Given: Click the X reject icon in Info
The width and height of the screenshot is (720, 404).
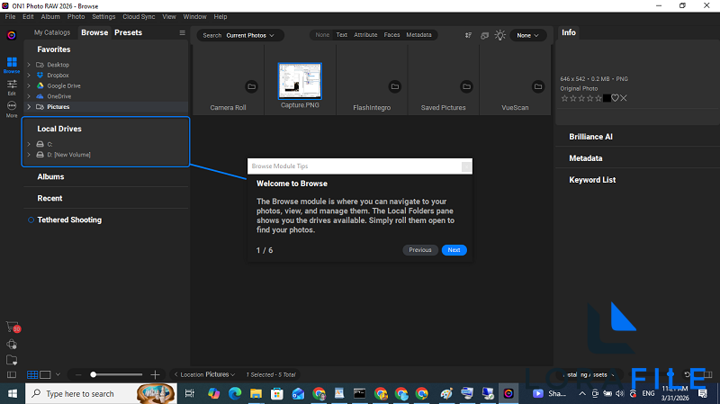Looking at the screenshot, I should 624,98.
